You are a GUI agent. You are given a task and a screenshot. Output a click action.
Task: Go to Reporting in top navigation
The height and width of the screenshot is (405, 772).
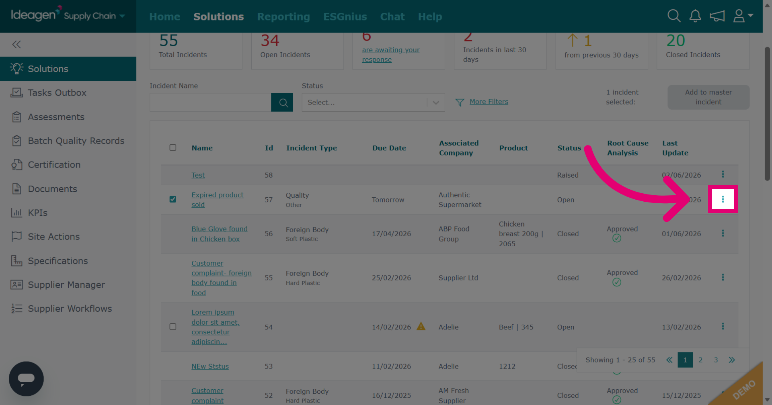coord(283,16)
